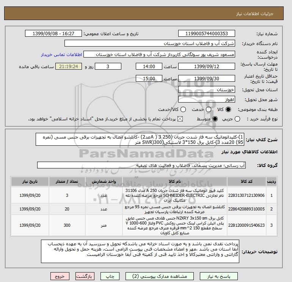The width and height of the screenshot is (292, 282).
Task: Click product code 2283130712130906
Action: coord(246,195)
